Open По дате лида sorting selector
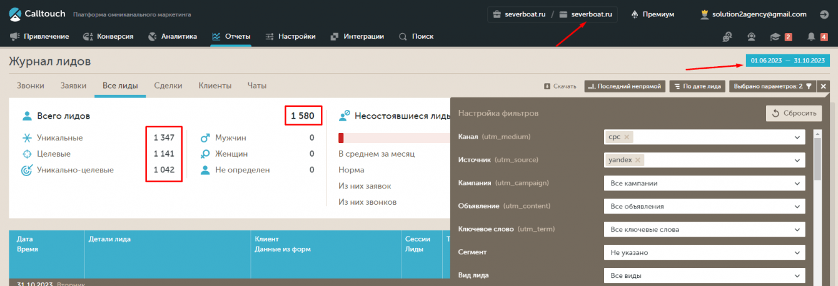 point(697,86)
